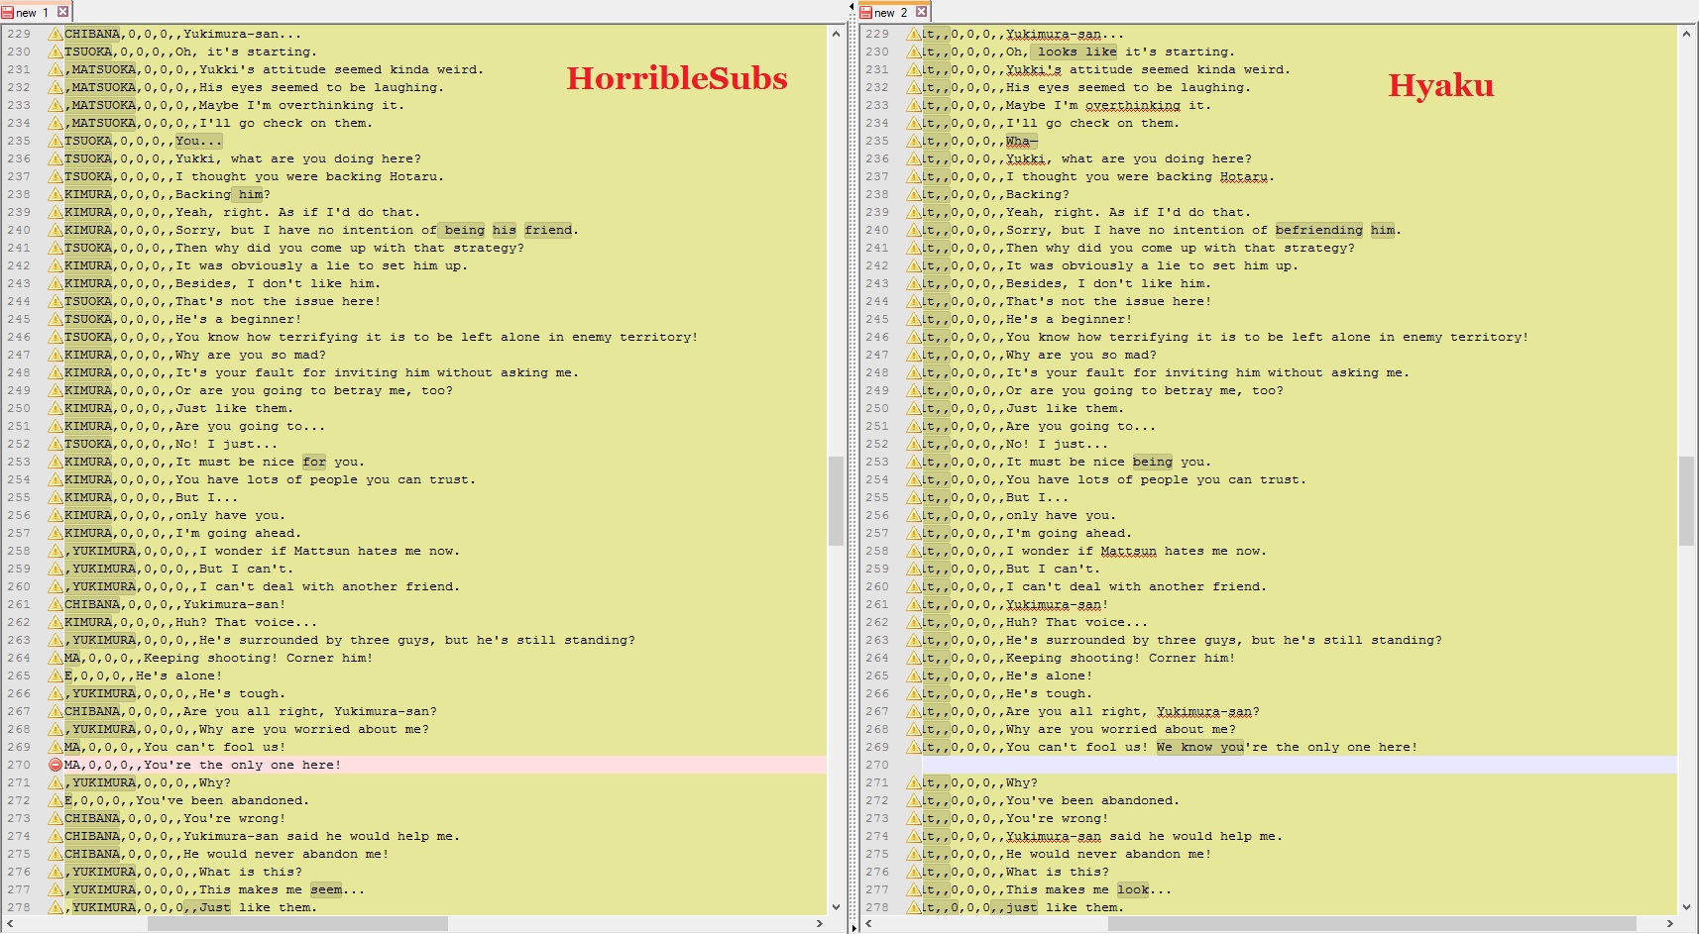
Task: Click the warning icon beside 'MA,0,0,0,,Keeping shooting!' line
Action: click(56, 658)
